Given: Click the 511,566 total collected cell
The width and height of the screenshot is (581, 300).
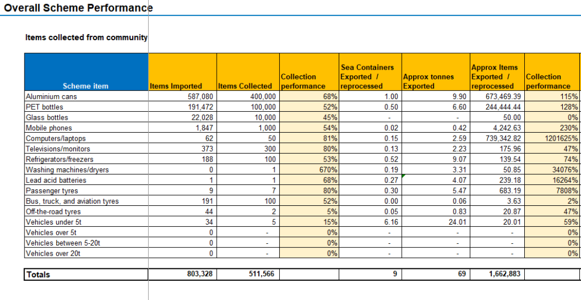Looking at the screenshot, I should pyautogui.click(x=248, y=274).
